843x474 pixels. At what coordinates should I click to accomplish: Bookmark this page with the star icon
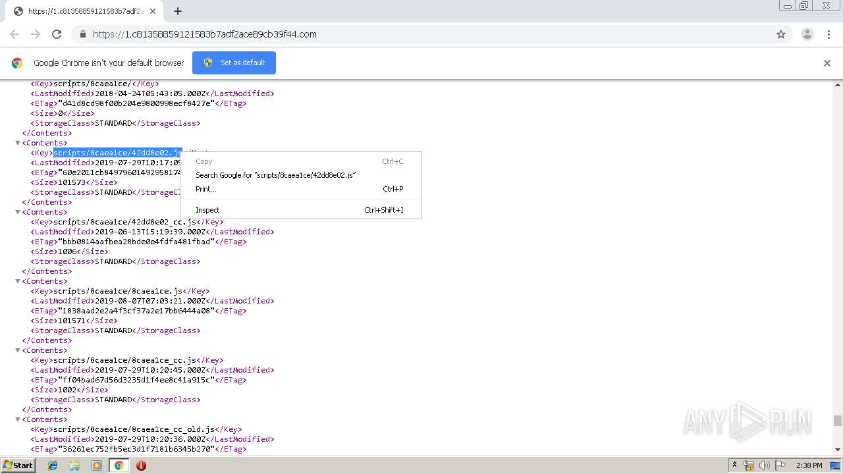pyautogui.click(x=781, y=34)
